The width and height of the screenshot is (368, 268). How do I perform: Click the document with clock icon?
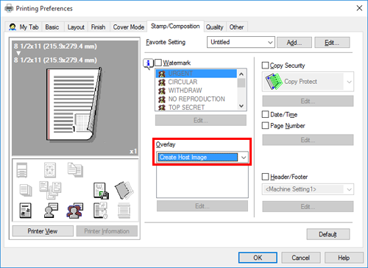pyautogui.click(x=100, y=211)
